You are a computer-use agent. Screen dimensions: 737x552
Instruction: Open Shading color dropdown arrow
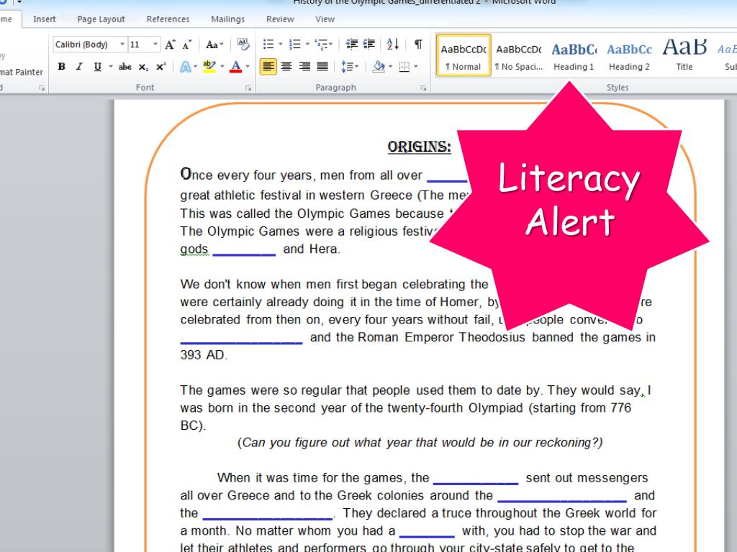pyautogui.click(x=391, y=67)
